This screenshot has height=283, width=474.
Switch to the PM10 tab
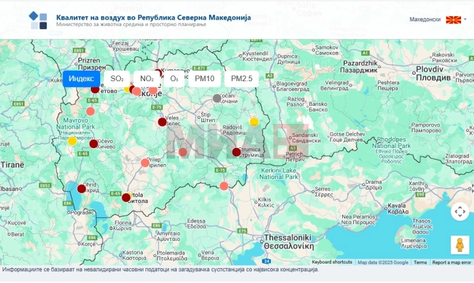205,79
